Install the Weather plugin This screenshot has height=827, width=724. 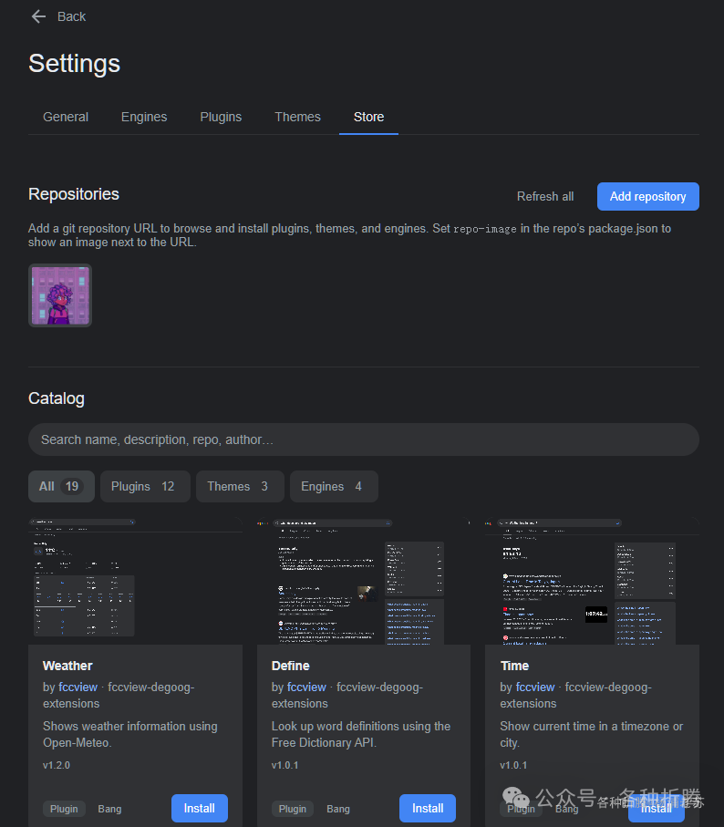pos(199,808)
